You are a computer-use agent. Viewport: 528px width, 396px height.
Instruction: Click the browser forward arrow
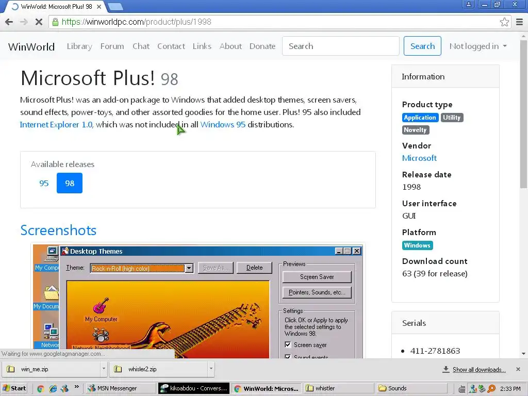pyautogui.click(x=24, y=22)
